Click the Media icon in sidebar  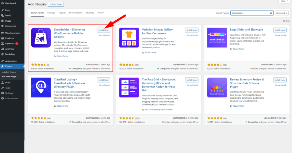2,16
